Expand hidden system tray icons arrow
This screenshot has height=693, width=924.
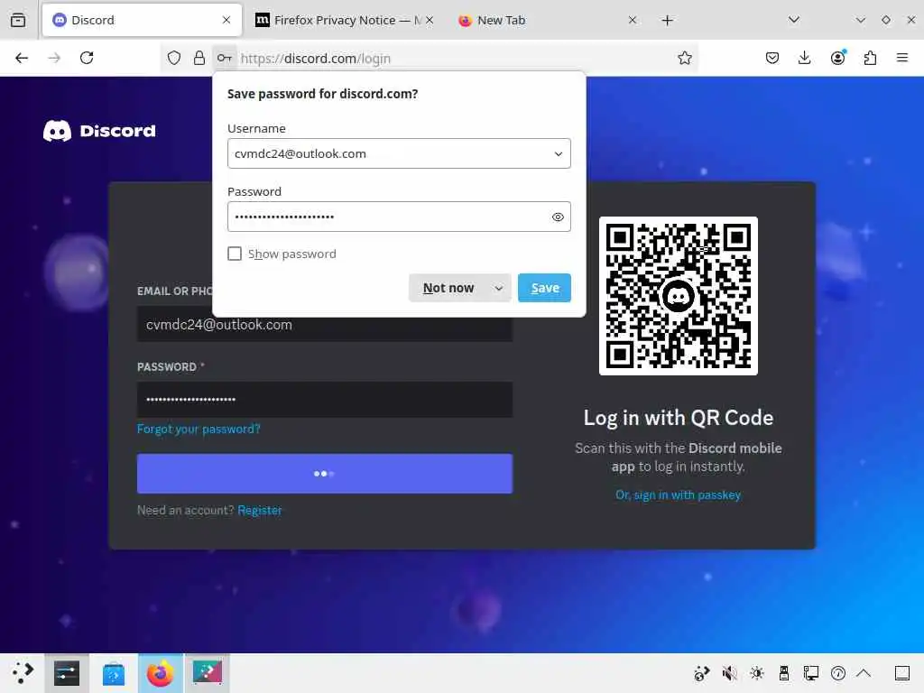[x=864, y=673]
